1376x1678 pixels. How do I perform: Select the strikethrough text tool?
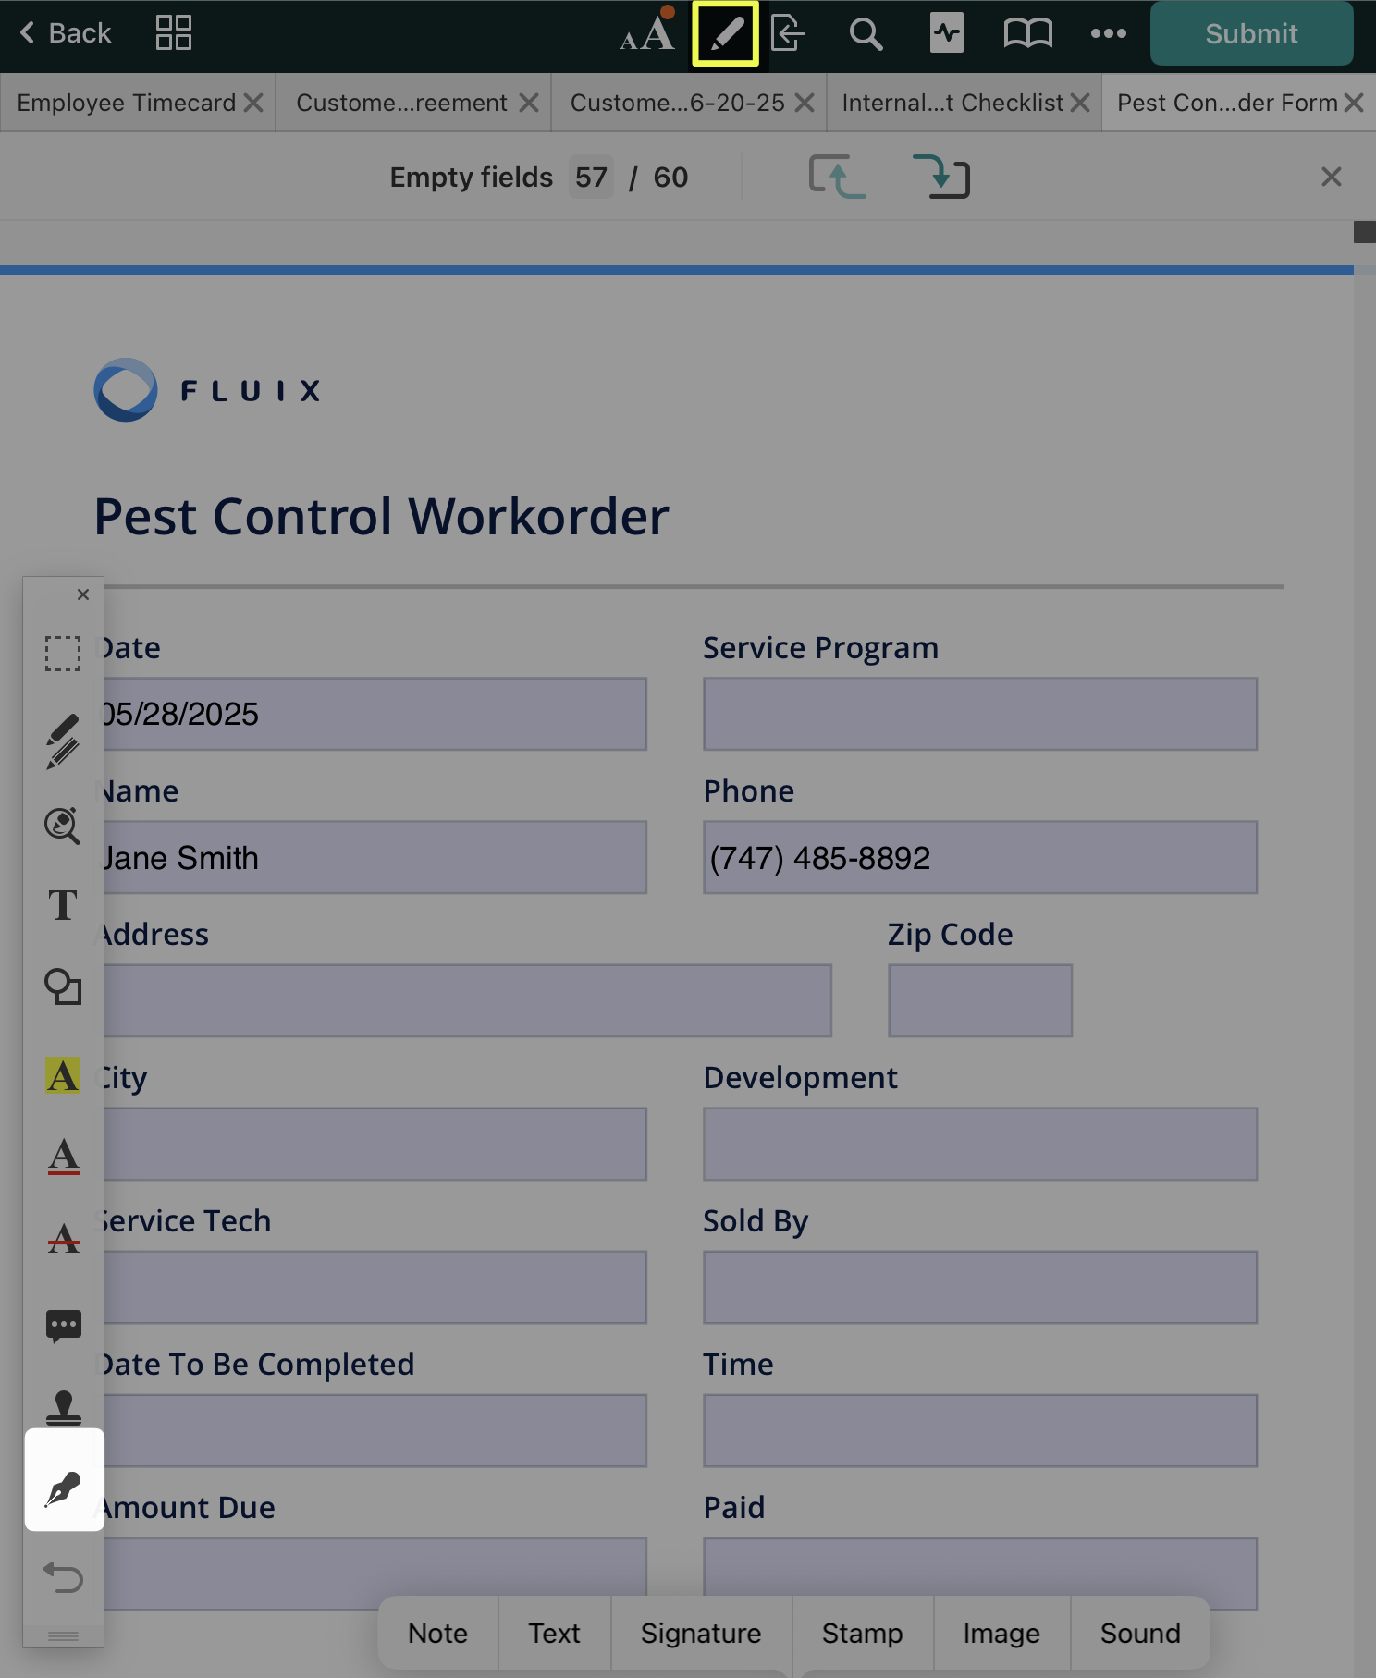coord(63,1238)
